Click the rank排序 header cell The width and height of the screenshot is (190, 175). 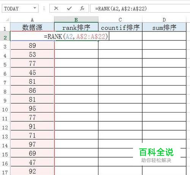click(x=76, y=27)
